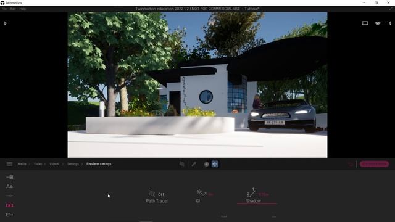Open the File menu
395x222 pixels.
(4, 9)
